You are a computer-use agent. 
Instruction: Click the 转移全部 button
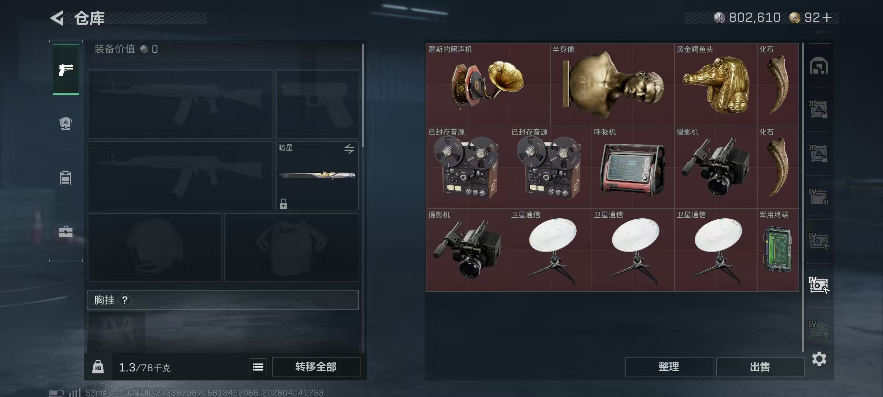pyautogui.click(x=316, y=366)
